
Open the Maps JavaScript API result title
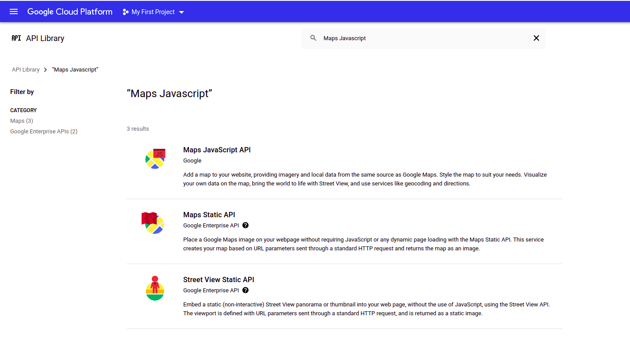pyautogui.click(x=217, y=150)
